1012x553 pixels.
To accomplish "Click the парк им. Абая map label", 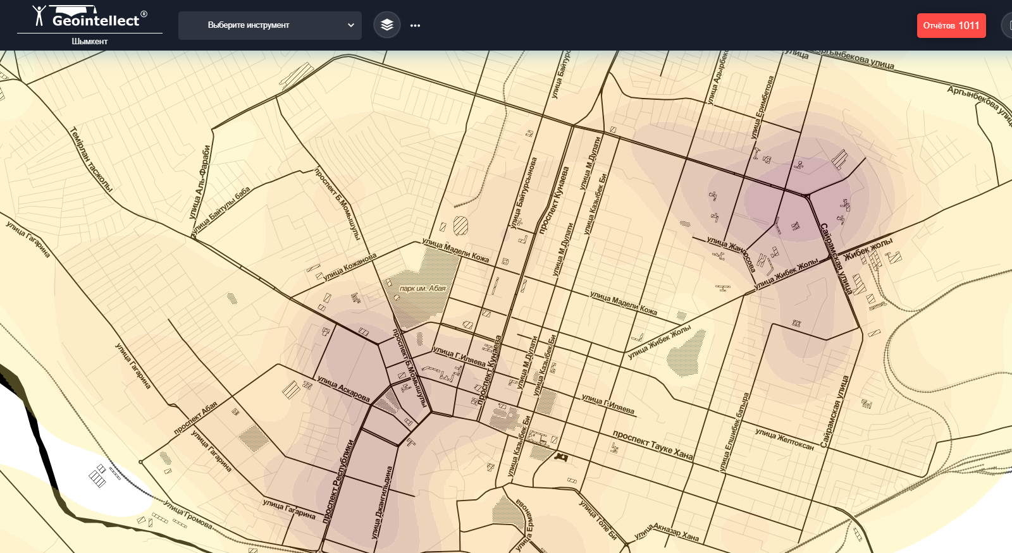I will click(x=423, y=288).
